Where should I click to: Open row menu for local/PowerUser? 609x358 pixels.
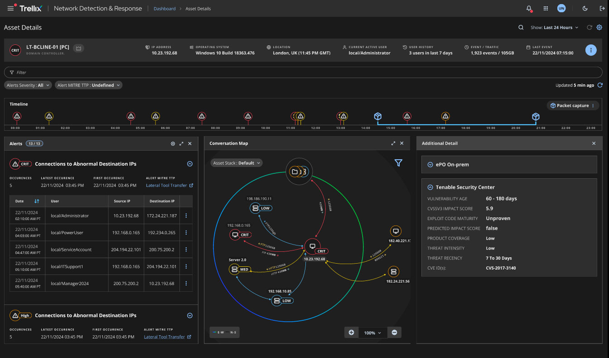tap(186, 233)
